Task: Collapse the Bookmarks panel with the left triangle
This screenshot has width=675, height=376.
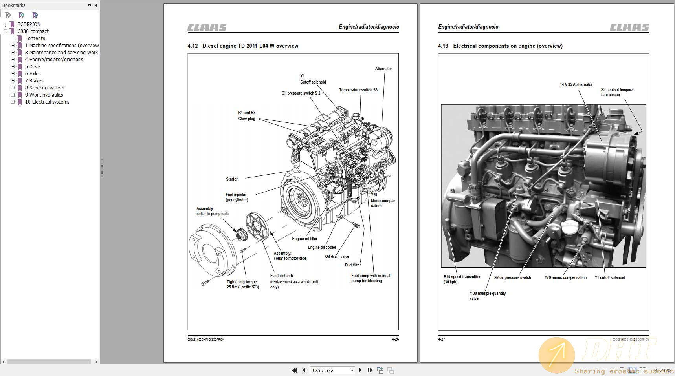Action: pyautogui.click(x=96, y=5)
